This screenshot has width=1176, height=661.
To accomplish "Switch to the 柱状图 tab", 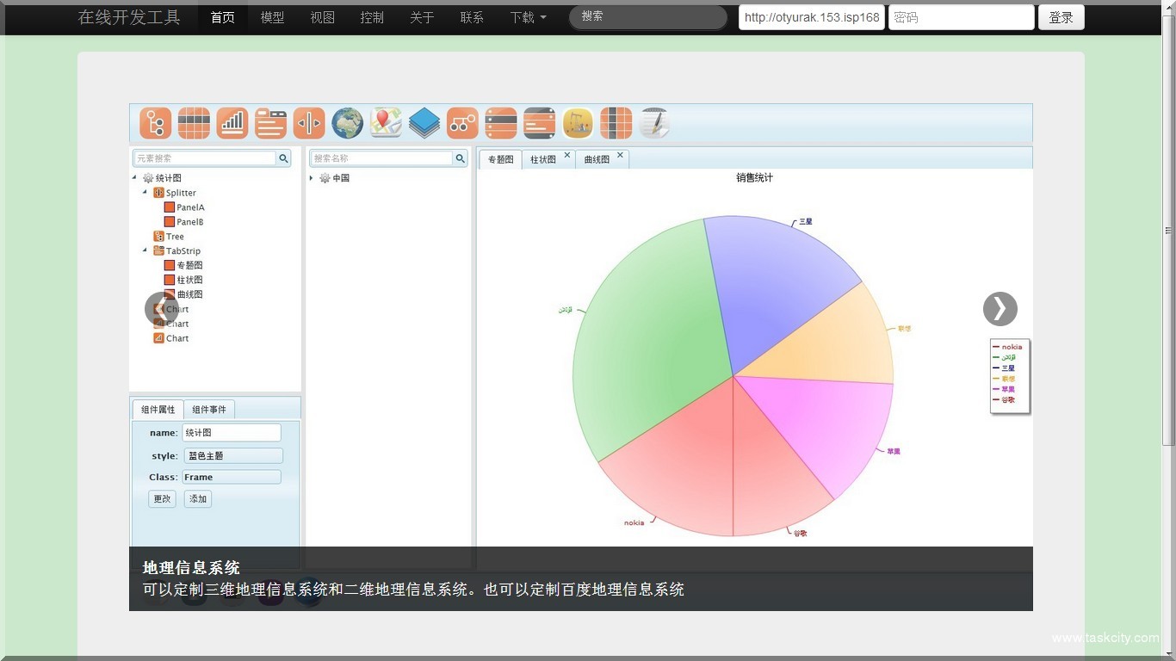I will click(x=542, y=159).
